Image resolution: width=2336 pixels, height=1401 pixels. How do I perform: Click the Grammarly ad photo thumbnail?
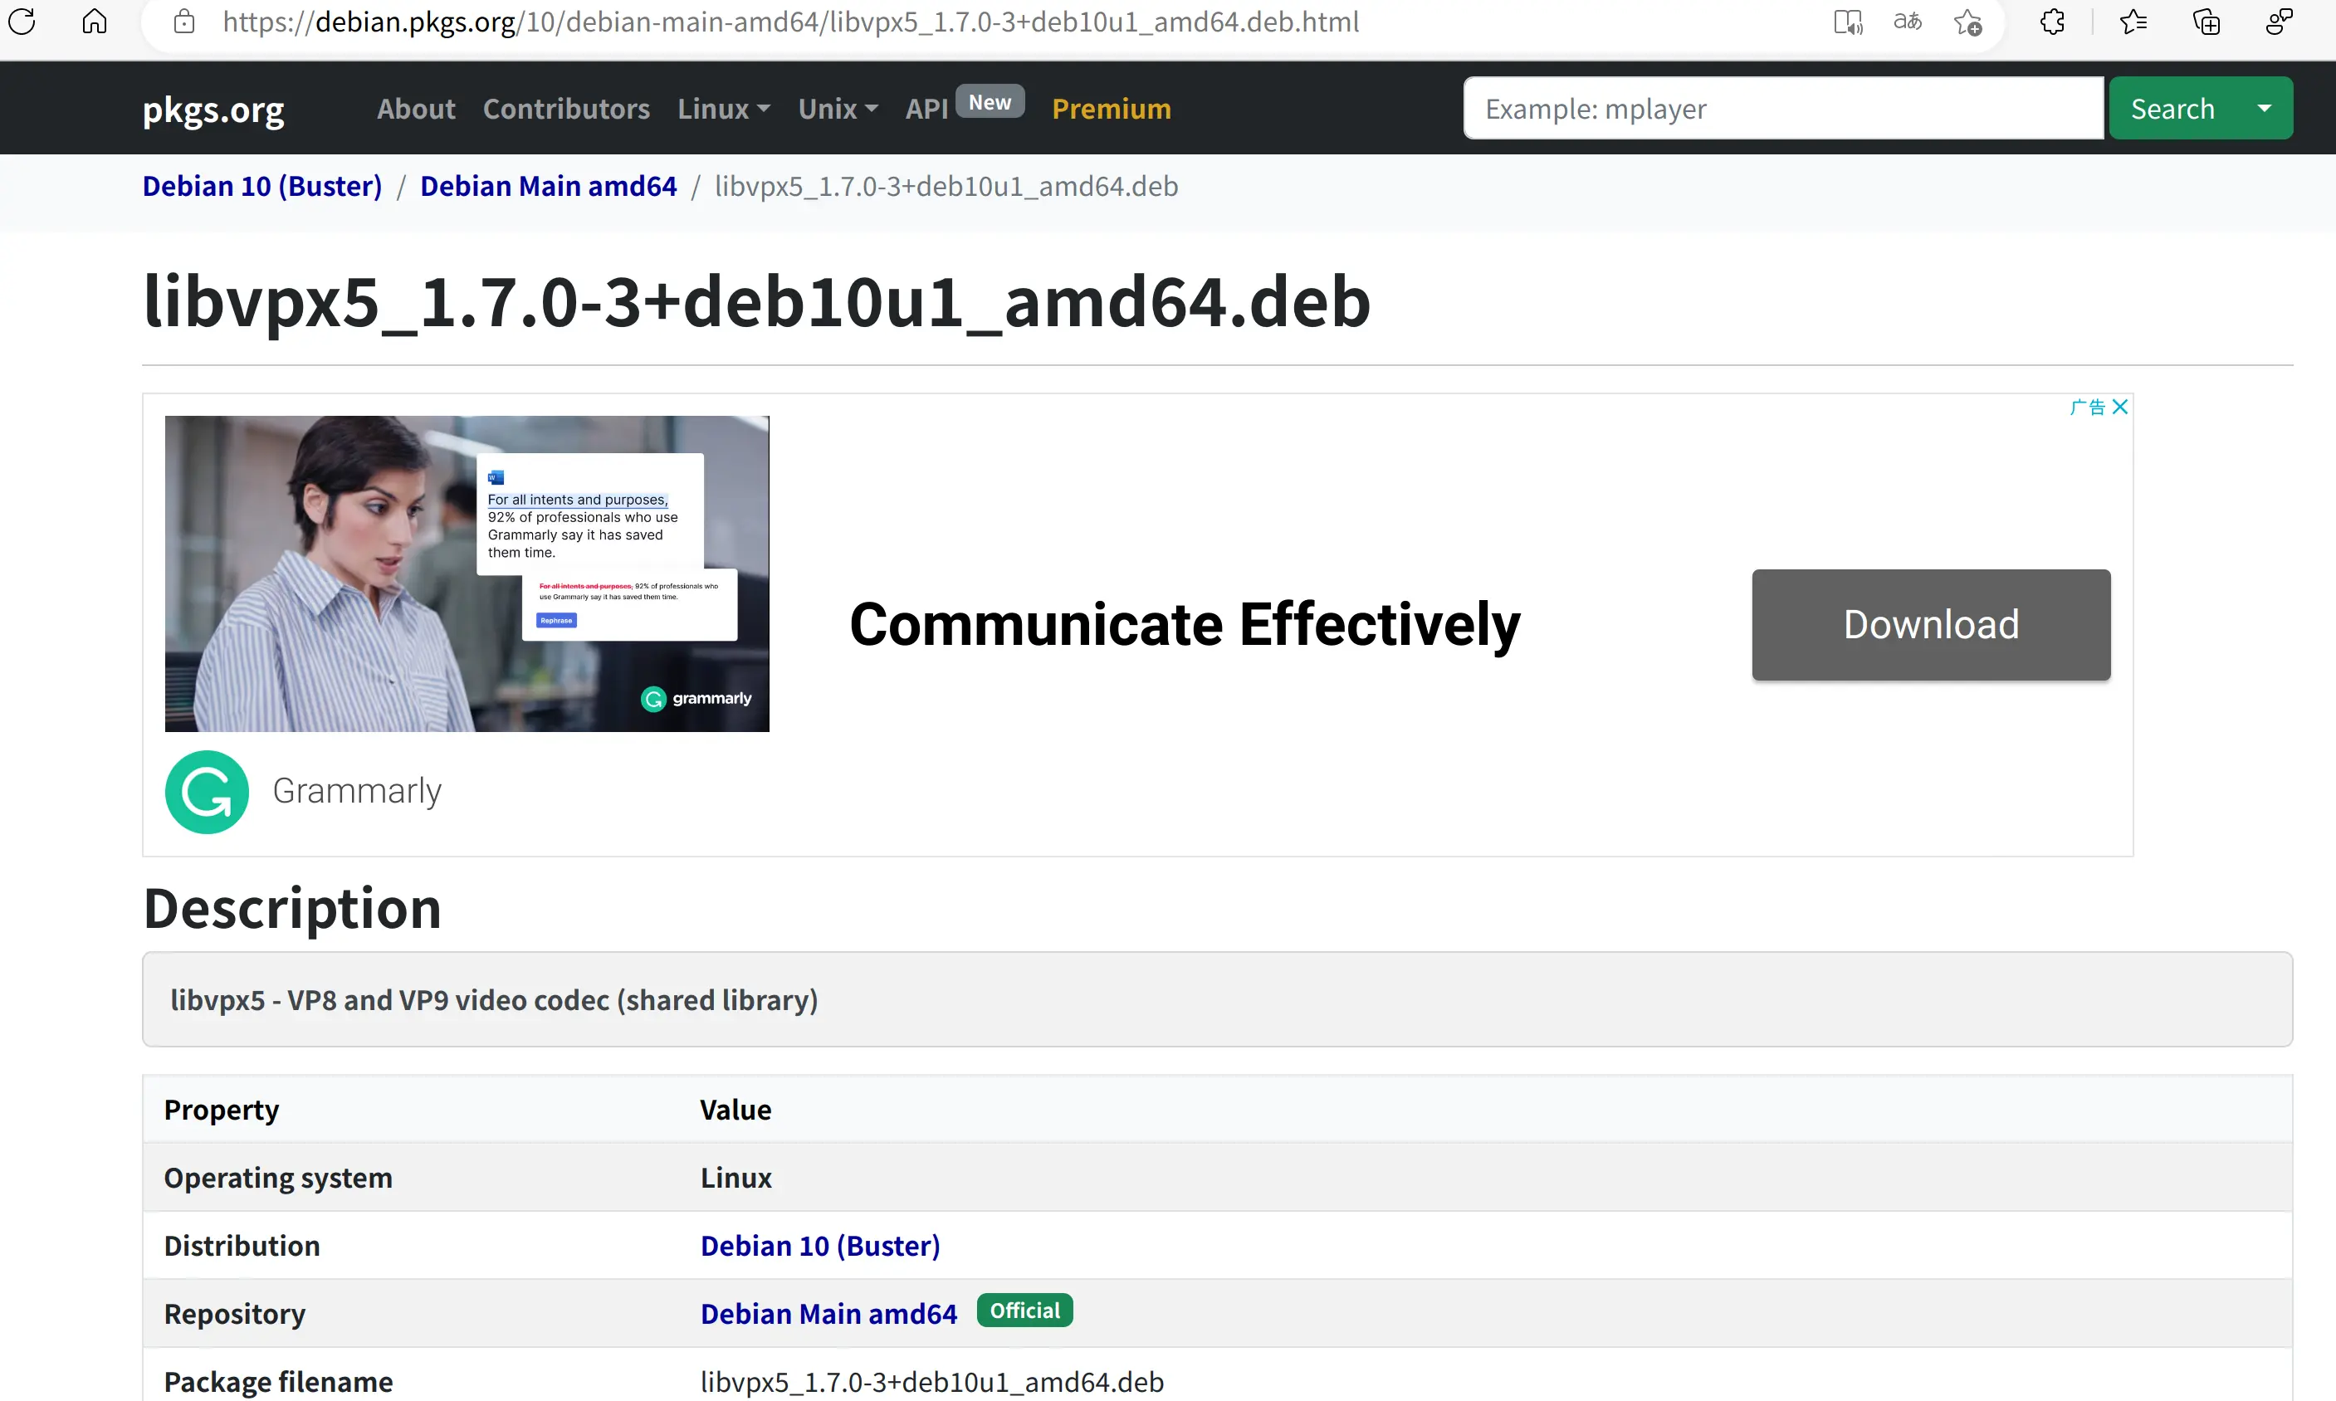467,573
